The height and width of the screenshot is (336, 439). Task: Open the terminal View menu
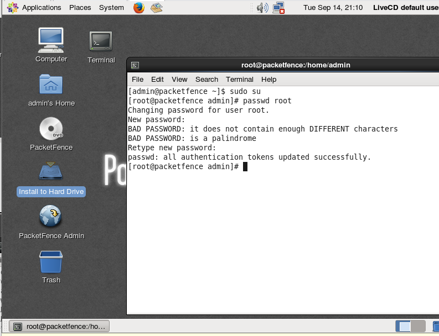[179, 80]
